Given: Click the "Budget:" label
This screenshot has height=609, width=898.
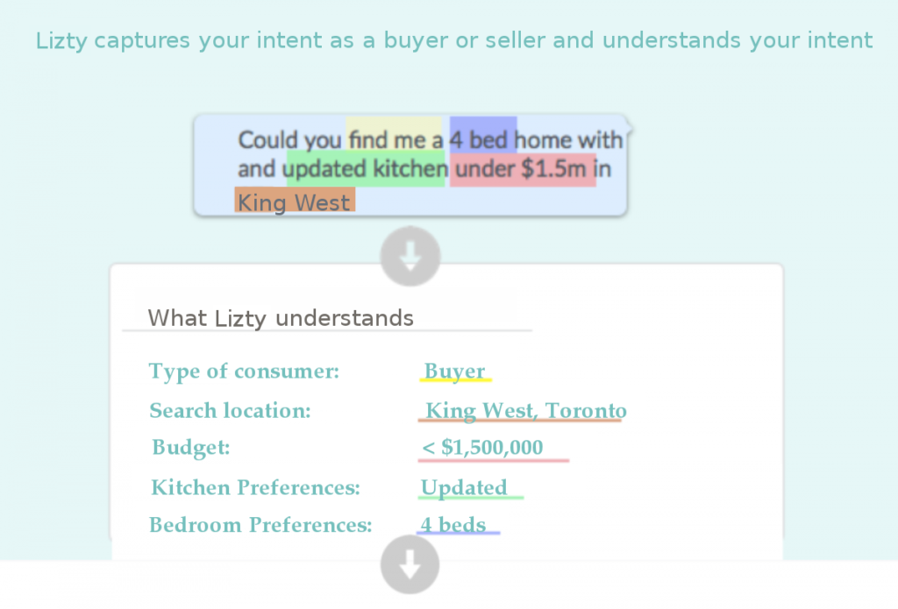Looking at the screenshot, I should click(190, 448).
